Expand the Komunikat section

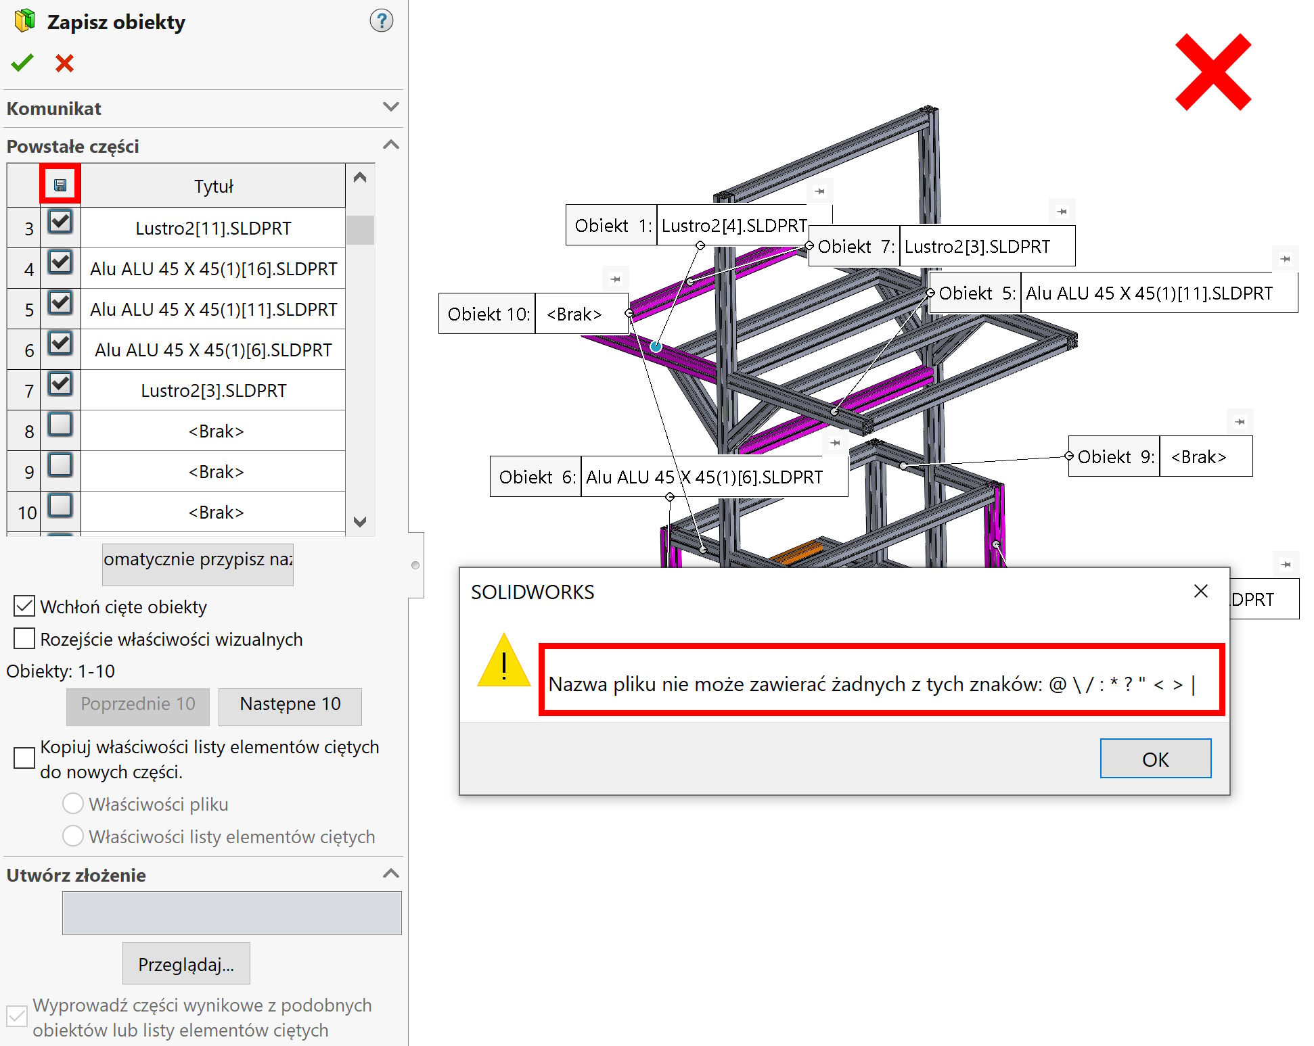click(390, 108)
